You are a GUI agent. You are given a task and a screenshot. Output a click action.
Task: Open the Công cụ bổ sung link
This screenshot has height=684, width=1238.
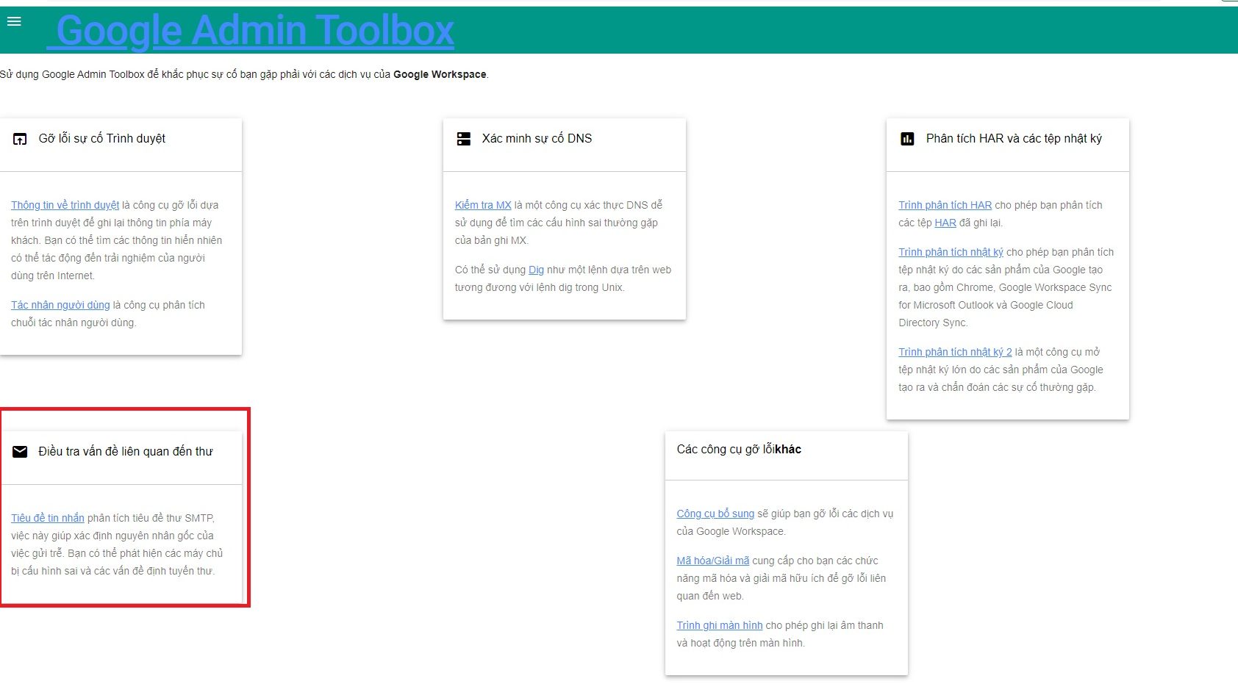pos(715,514)
